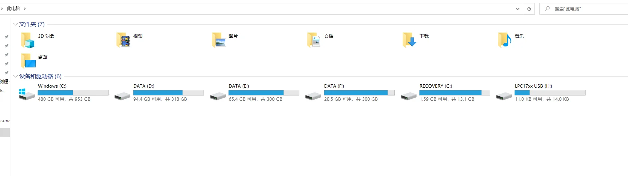
Task: Select the 音乐 folder icon
Action: (x=505, y=40)
